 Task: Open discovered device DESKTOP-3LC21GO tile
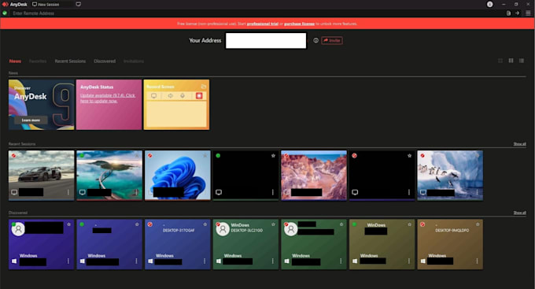tap(245, 244)
